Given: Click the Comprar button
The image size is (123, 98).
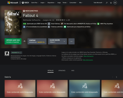Looking at the screenshot, I should (37, 41).
